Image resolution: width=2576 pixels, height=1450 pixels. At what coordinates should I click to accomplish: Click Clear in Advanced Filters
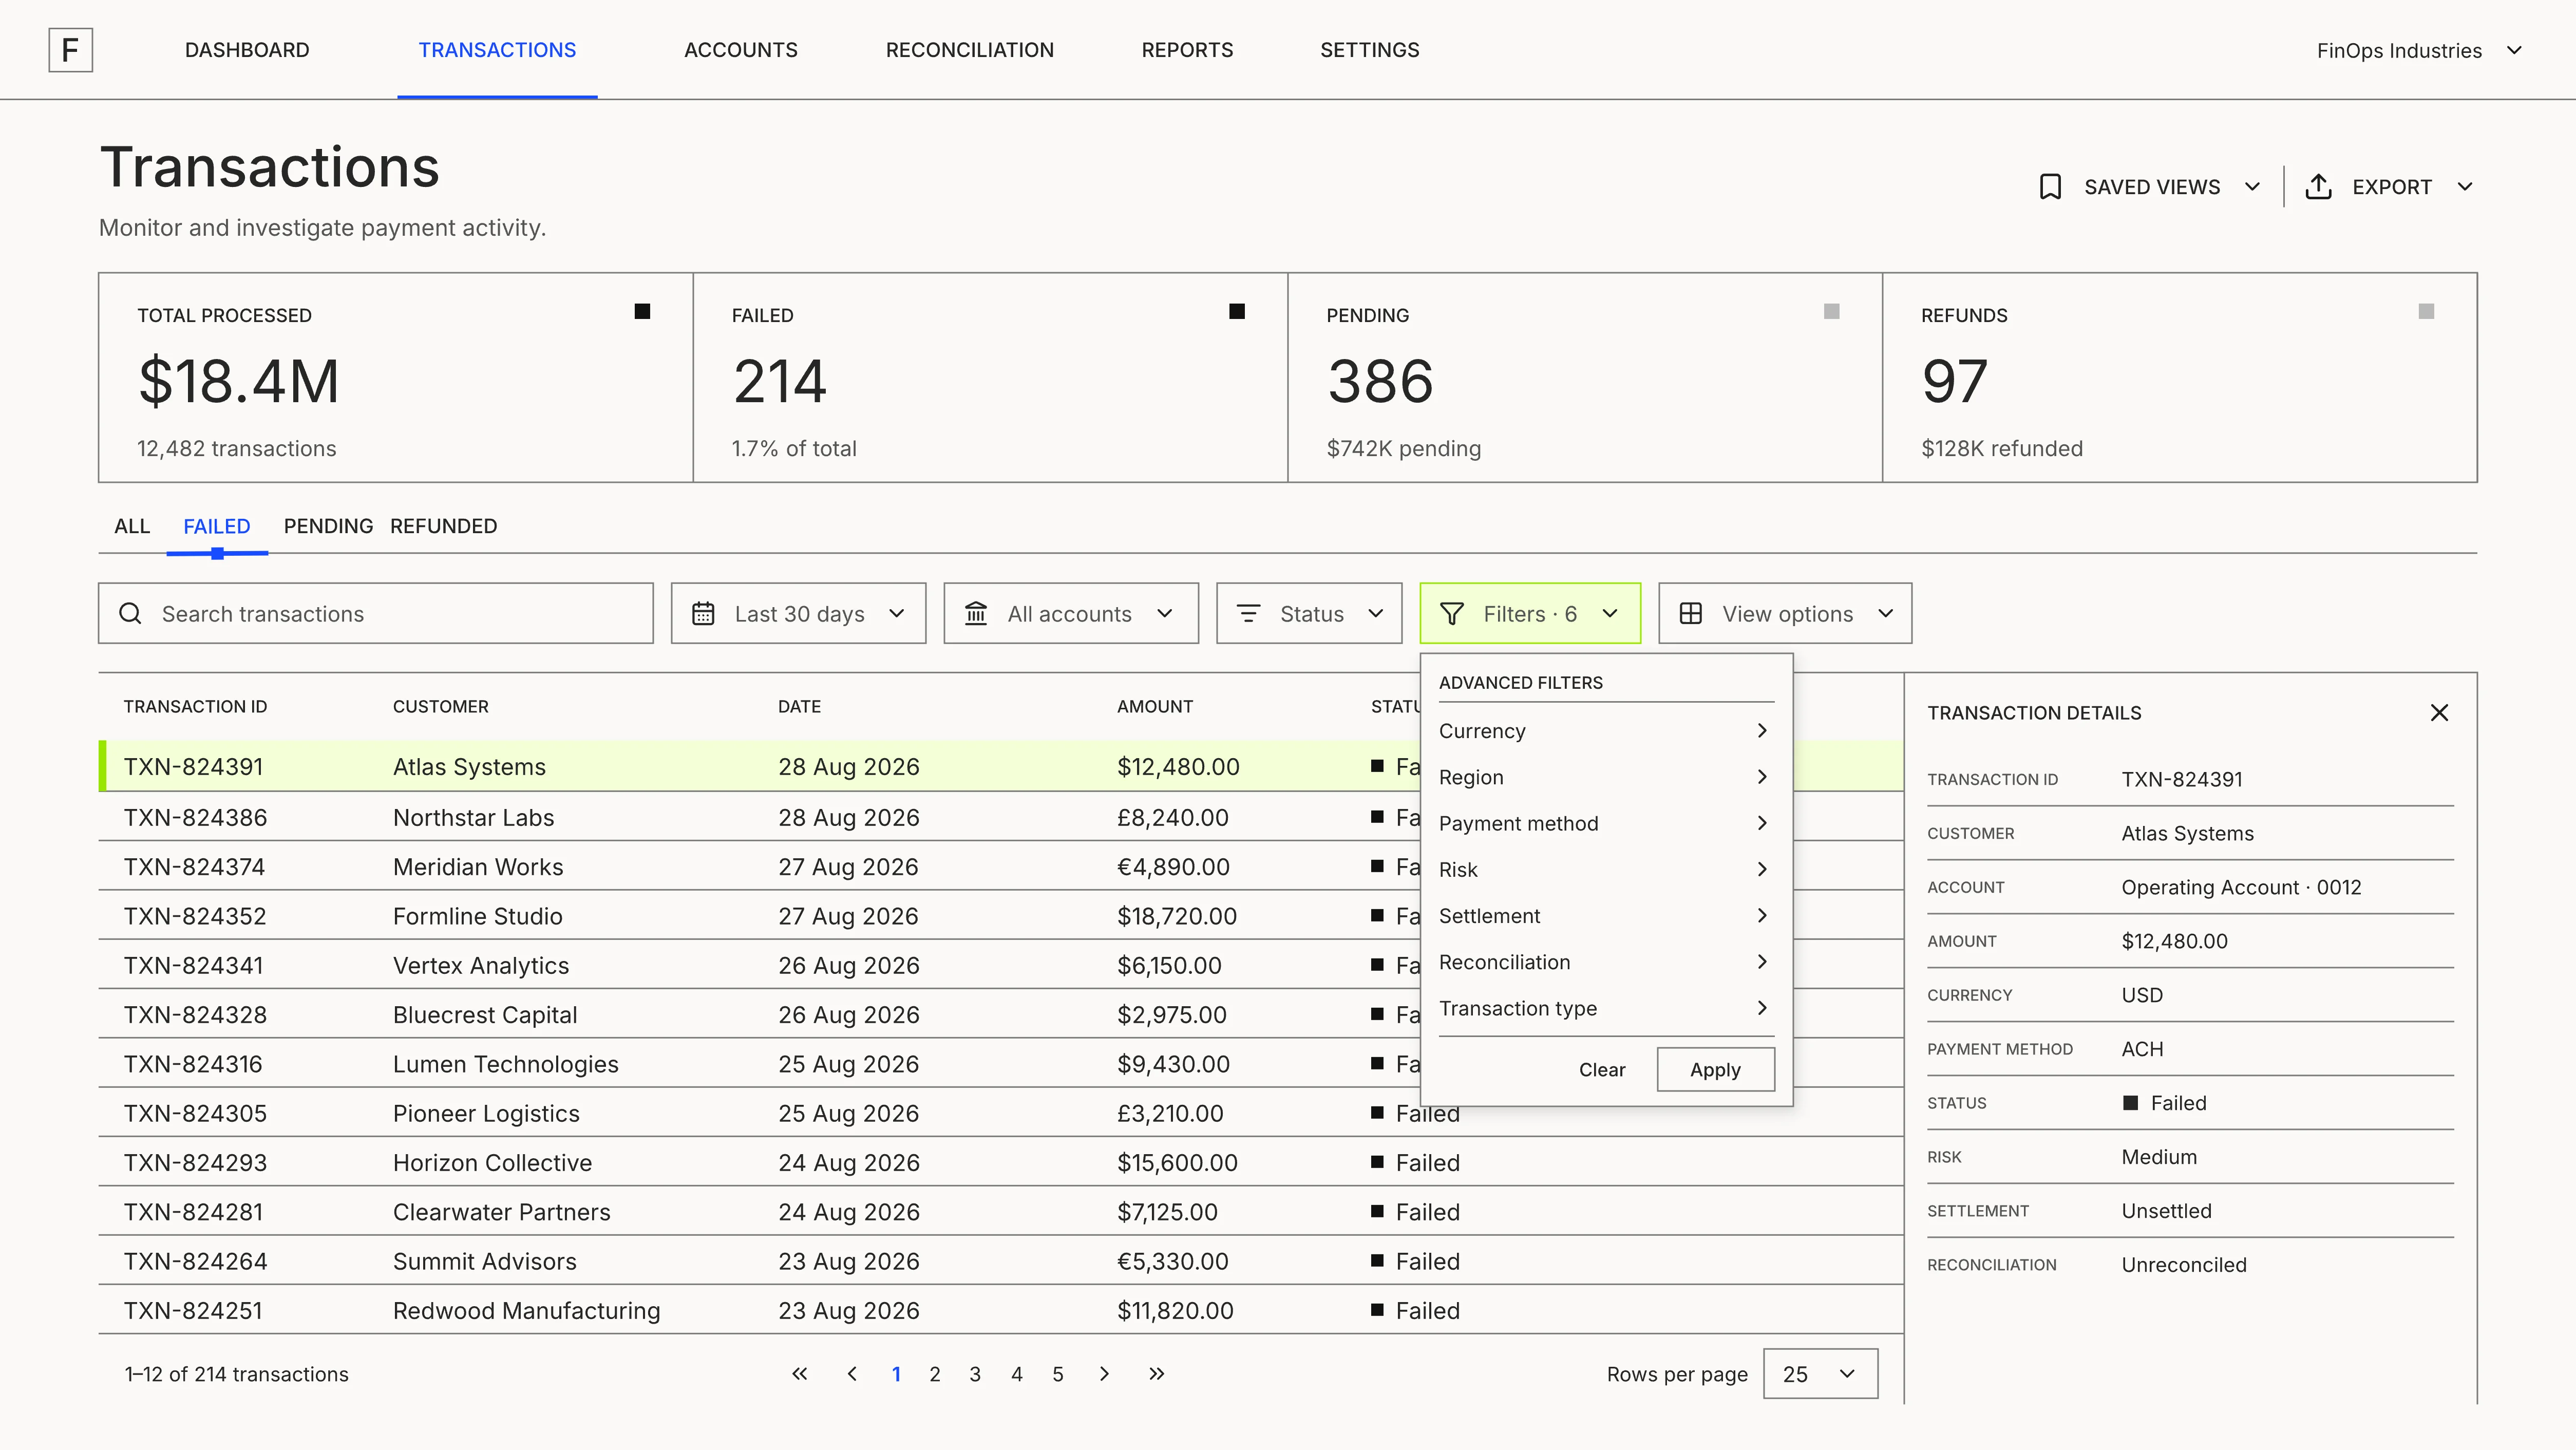[1601, 1069]
